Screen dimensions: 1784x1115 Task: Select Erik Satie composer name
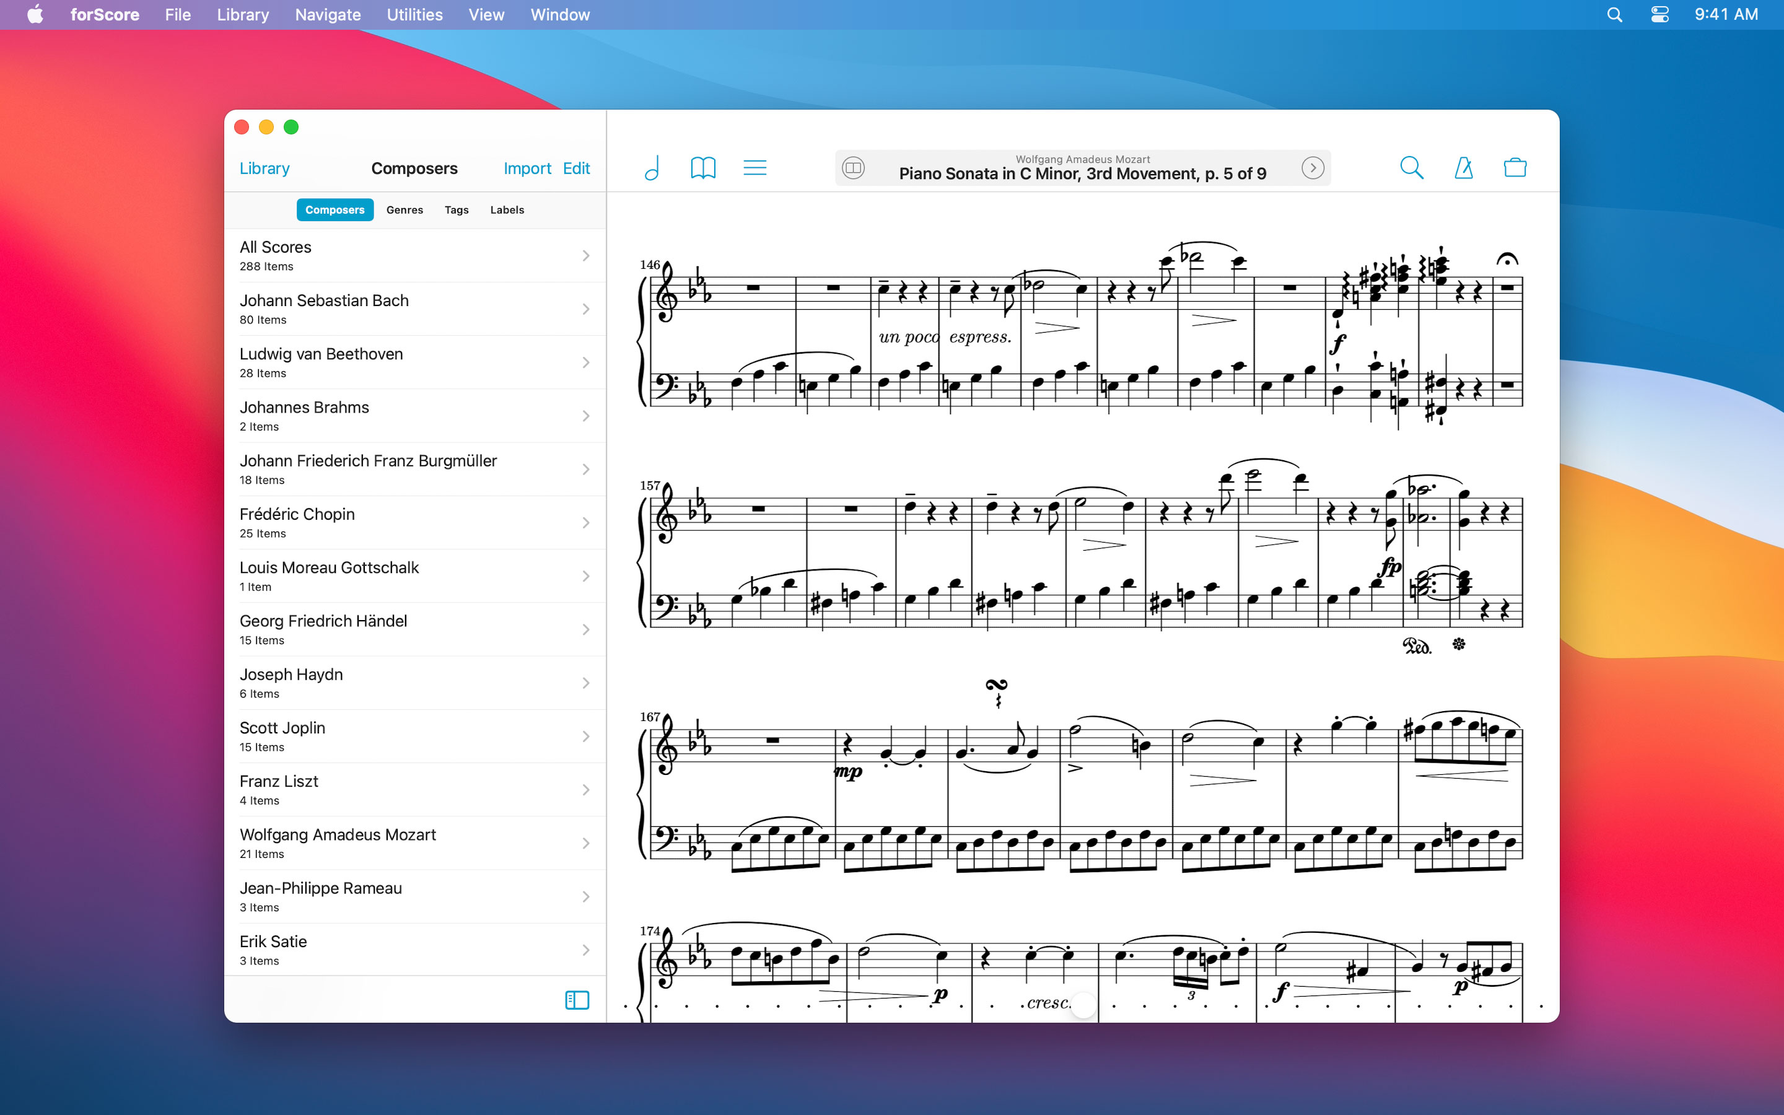(273, 942)
